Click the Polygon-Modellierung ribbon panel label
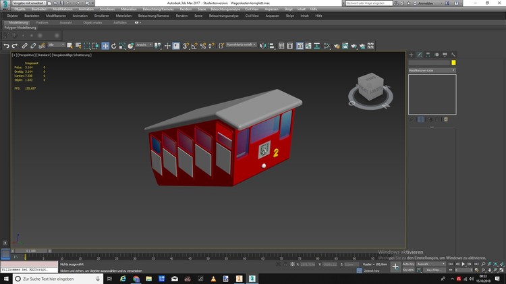This screenshot has height=284, width=506. tap(20, 28)
